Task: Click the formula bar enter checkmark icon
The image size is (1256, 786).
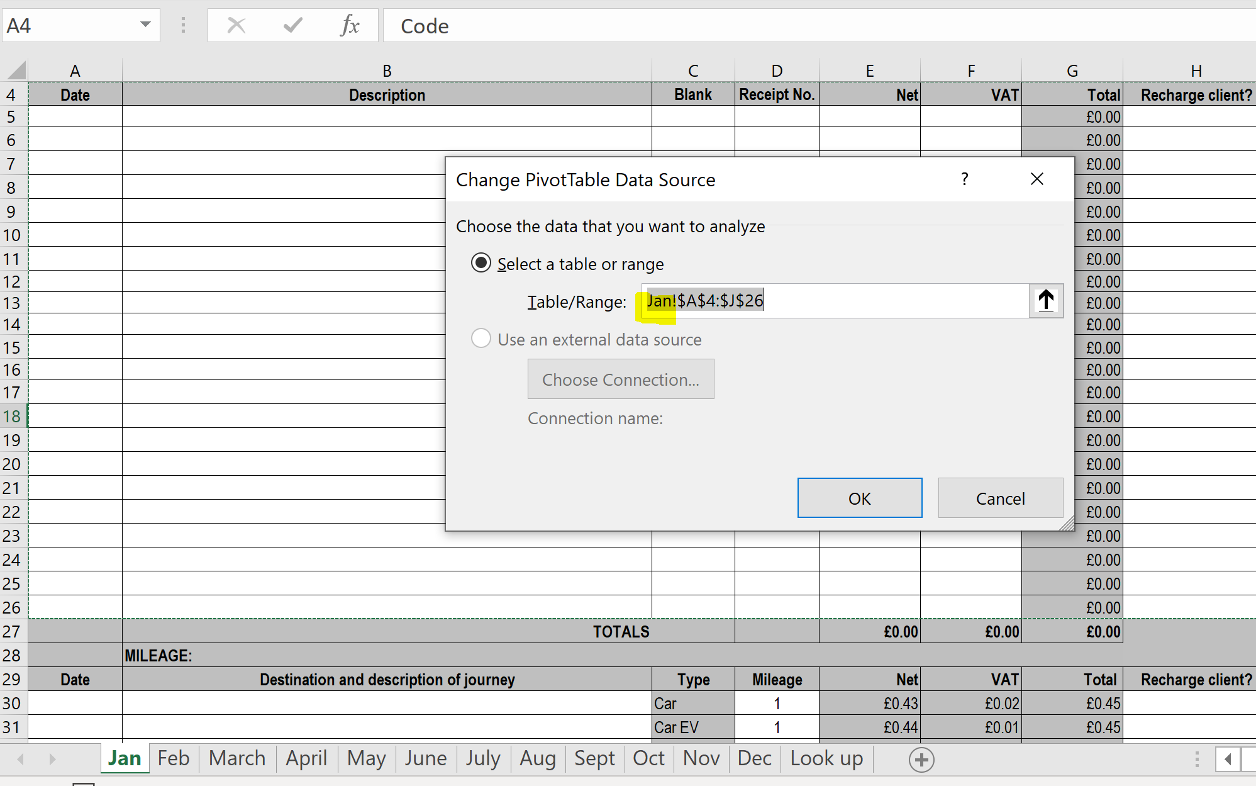Action: [293, 26]
